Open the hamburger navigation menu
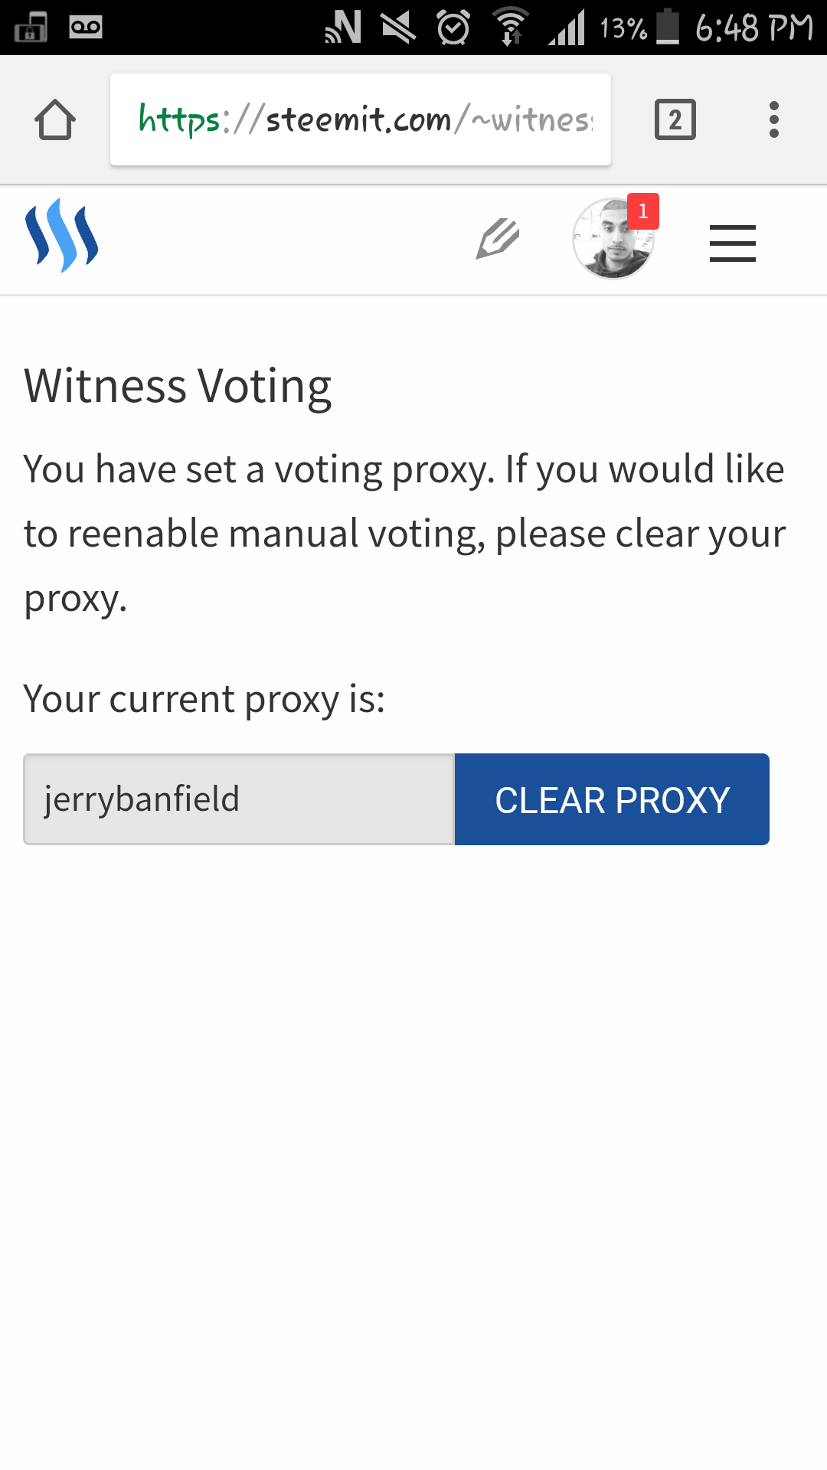The height and width of the screenshot is (1470, 827). pyautogui.click(x=733, y=243)
